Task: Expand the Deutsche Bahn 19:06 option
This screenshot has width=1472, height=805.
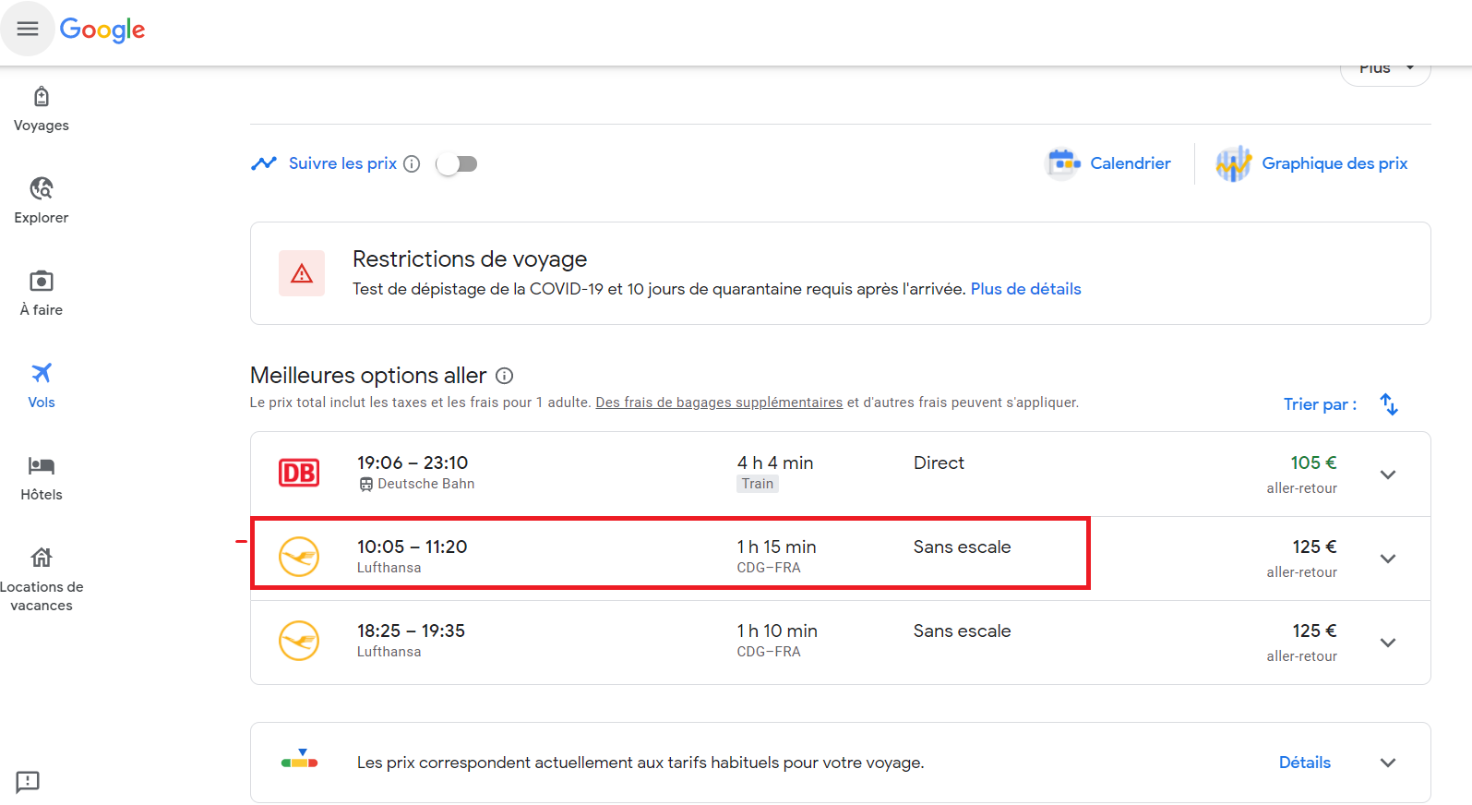Action: tap(1388, 475)
